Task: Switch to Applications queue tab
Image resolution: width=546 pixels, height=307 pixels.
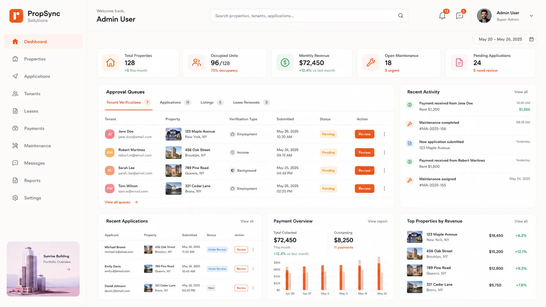Action: click(x=175, y=102)
